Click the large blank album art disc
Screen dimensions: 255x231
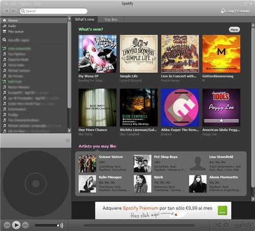[x=36, y=184]
